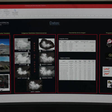Select the Fotografías Aéreas table
Viewport: 112px width, 112px height.
[x=77, y=46]
